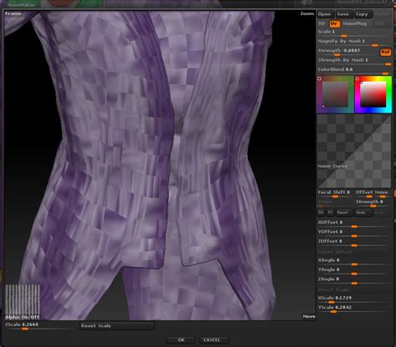Adjust the Magnify By Mask slider
This screenshot has width=396, height=347.
354,43
